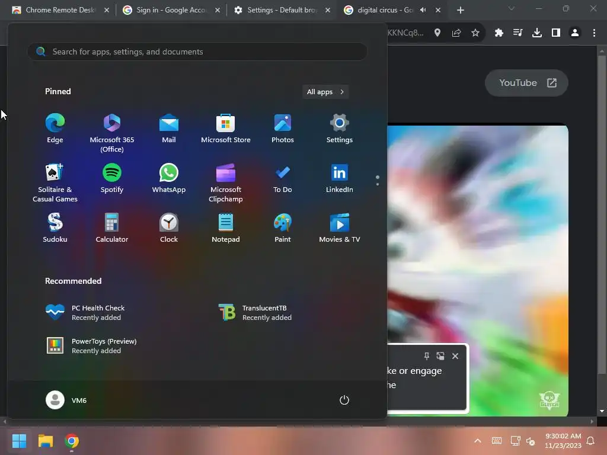Launch Microsoft Clipchamp
The width and height of the screenshot is (607, 455).
pyautogui.click(x=226, y=182)
